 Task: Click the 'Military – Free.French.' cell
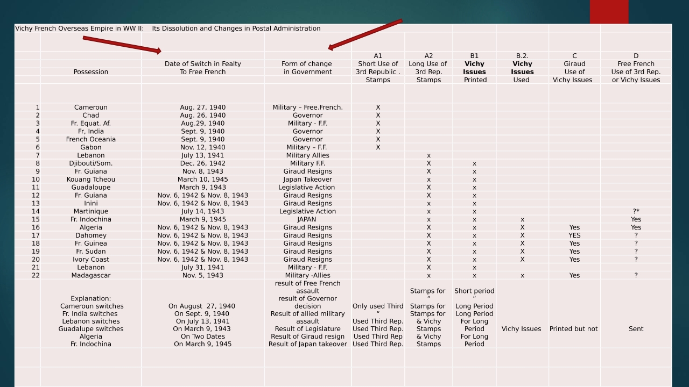coord(307,107)
